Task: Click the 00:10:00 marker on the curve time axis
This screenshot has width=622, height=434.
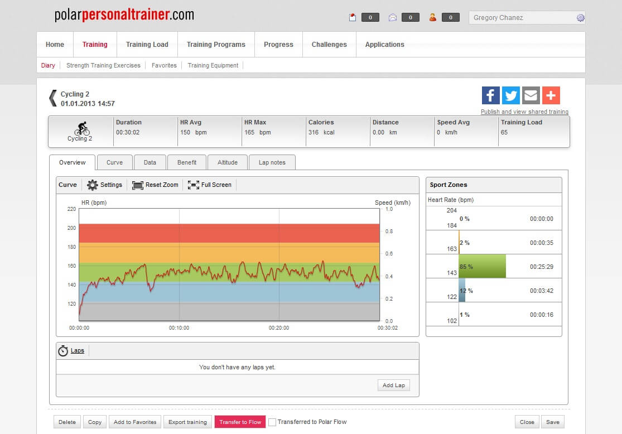Action: coord(179,328)
